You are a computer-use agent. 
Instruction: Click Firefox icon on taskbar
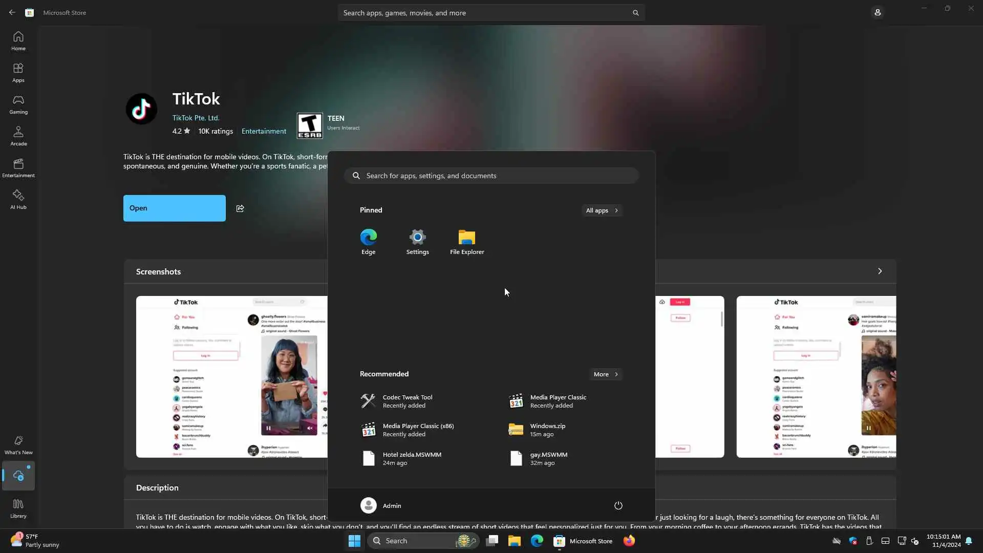[629, 541]
